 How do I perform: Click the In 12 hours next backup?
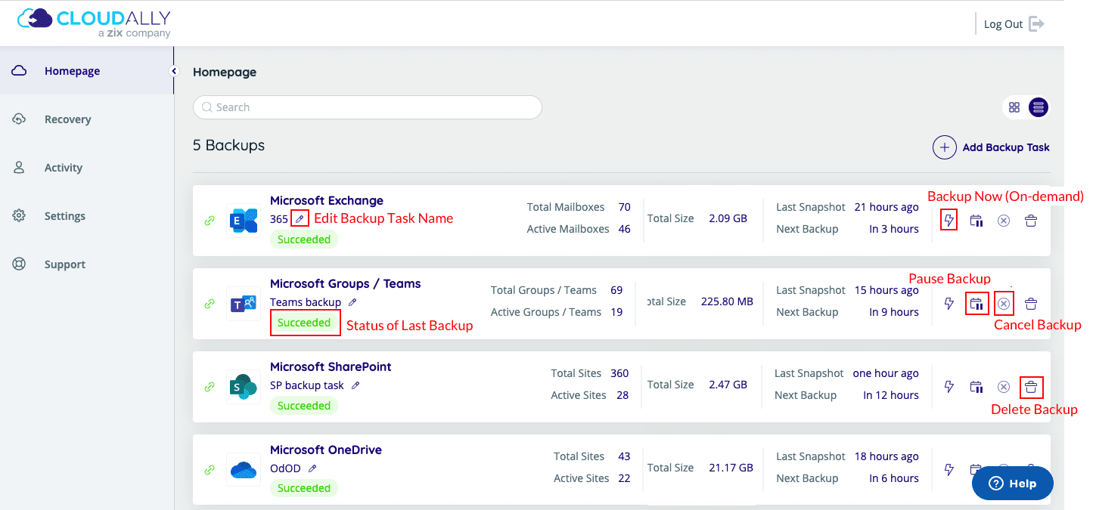pos(891,395)
